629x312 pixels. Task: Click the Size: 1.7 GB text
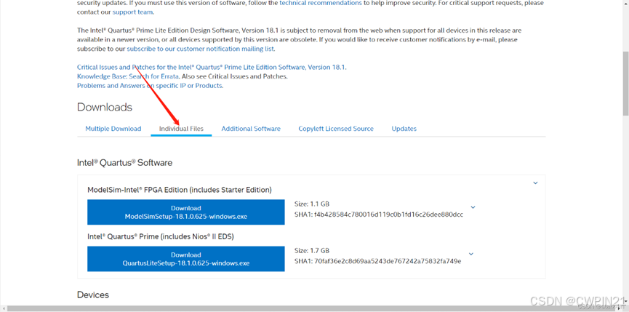tap(312, 251)
